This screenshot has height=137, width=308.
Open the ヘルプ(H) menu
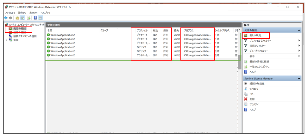(x=45, y=13)
